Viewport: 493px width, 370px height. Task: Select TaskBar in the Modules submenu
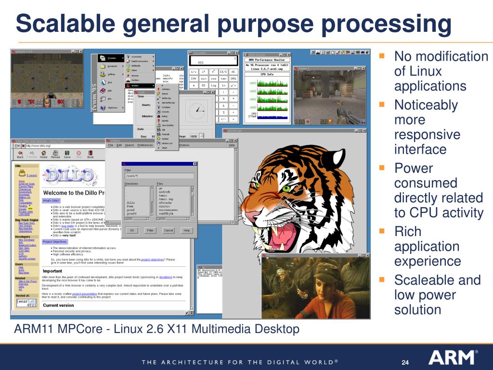point(167,139)
